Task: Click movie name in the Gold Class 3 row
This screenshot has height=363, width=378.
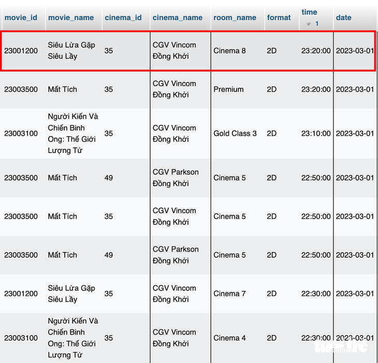Action: pyautogui.click(x=73, y=133)
